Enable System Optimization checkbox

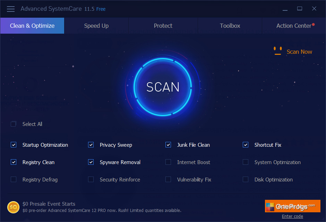(x=246, y=162)
